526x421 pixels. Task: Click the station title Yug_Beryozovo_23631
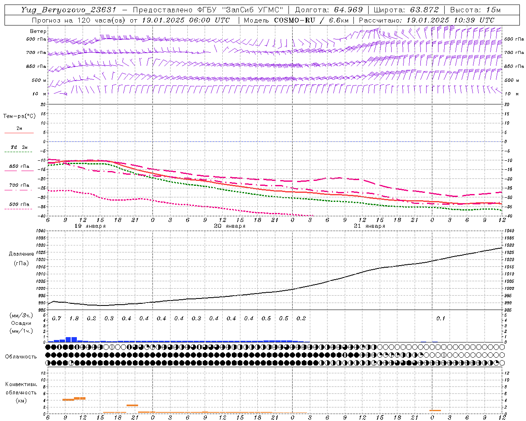[68, 10]
